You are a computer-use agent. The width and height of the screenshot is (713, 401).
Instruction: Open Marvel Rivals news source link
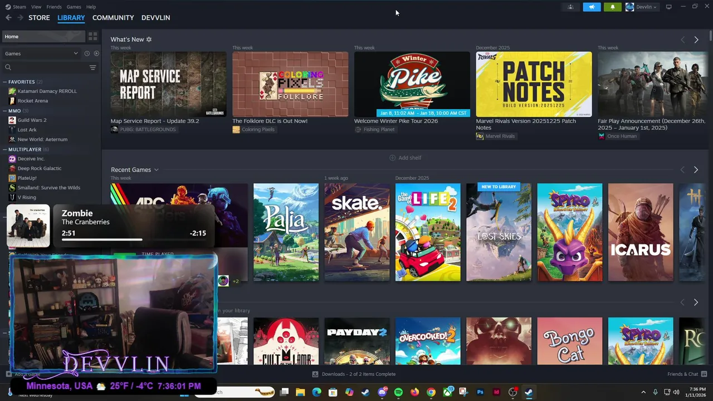pos(495,136)
